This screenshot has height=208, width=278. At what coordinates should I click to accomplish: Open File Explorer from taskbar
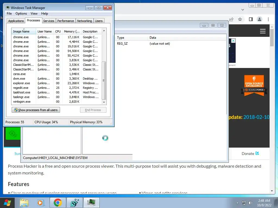point(24,203)
